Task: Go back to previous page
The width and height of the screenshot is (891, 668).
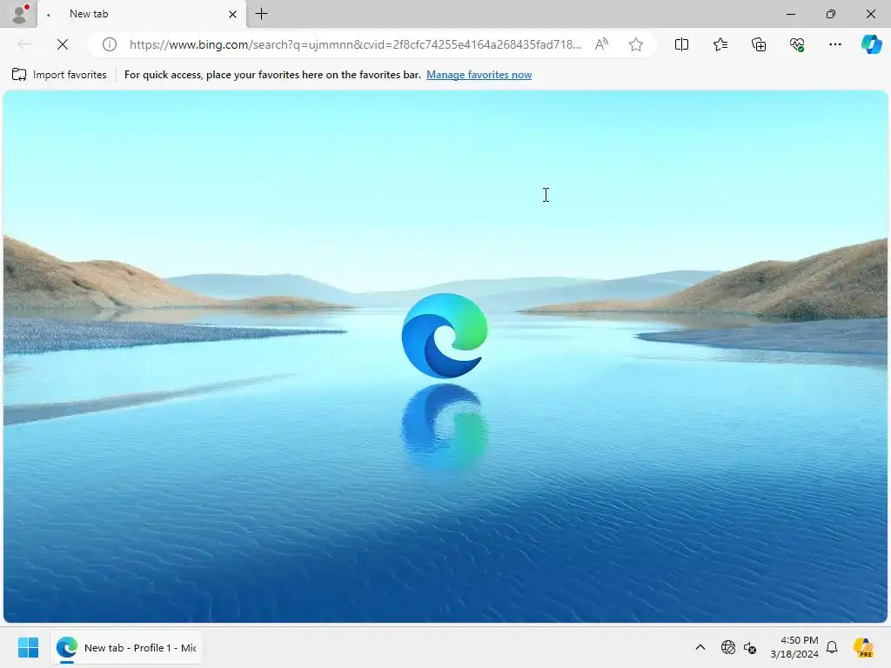Action: click(23, 44)
